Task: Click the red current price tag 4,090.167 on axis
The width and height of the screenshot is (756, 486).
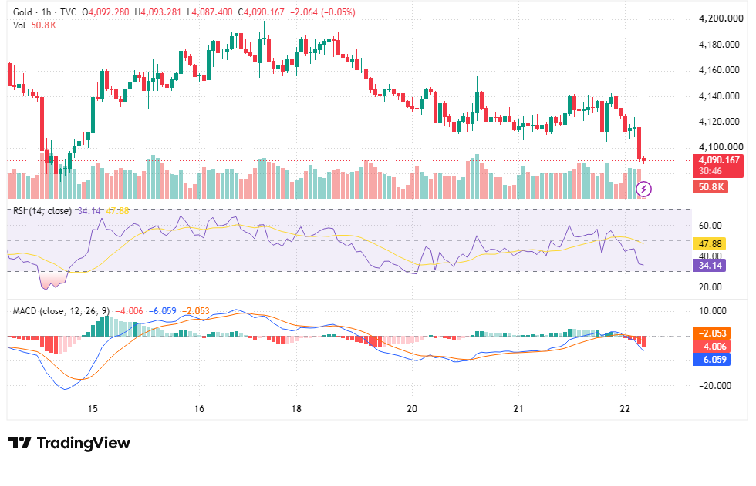Action: coord(718,165)
